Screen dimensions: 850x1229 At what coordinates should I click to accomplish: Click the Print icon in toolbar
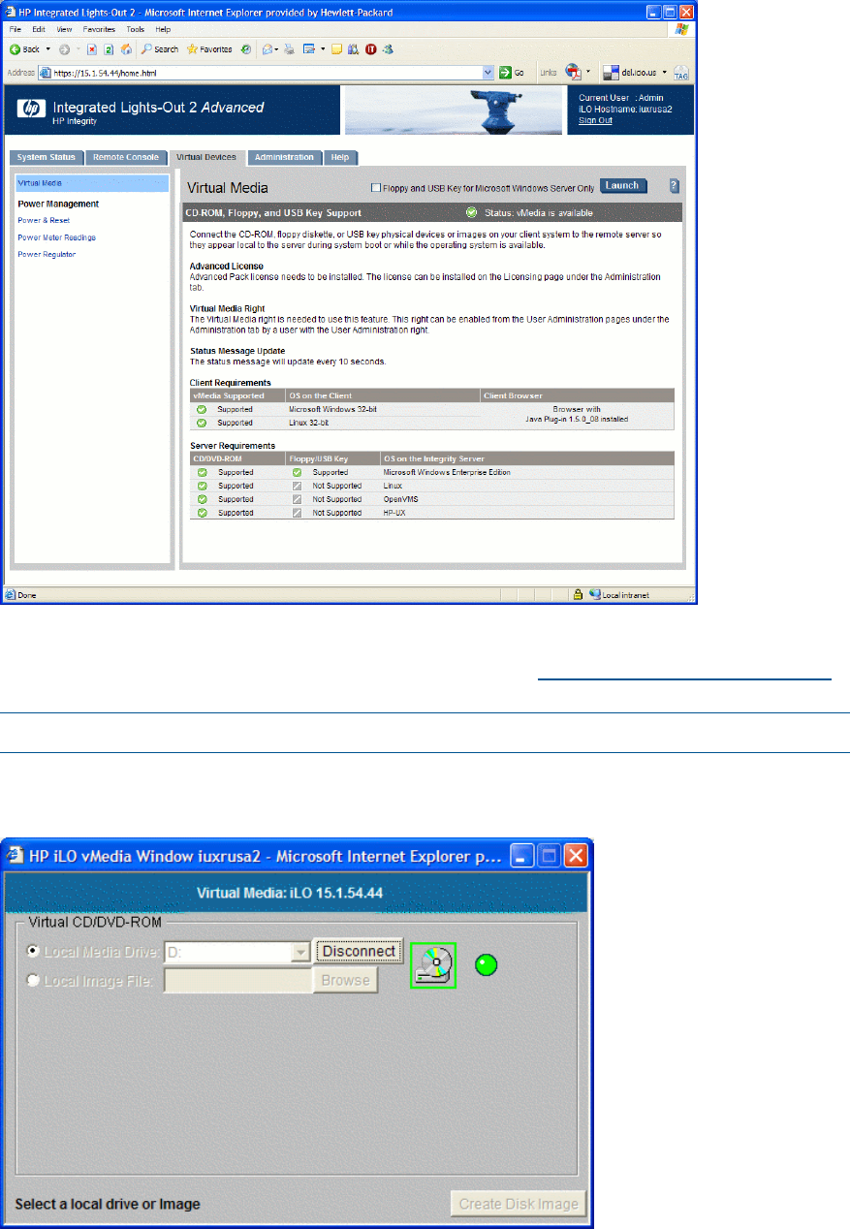click(x=290, y=48)
